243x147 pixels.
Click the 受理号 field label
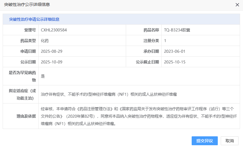pos(30,30)
